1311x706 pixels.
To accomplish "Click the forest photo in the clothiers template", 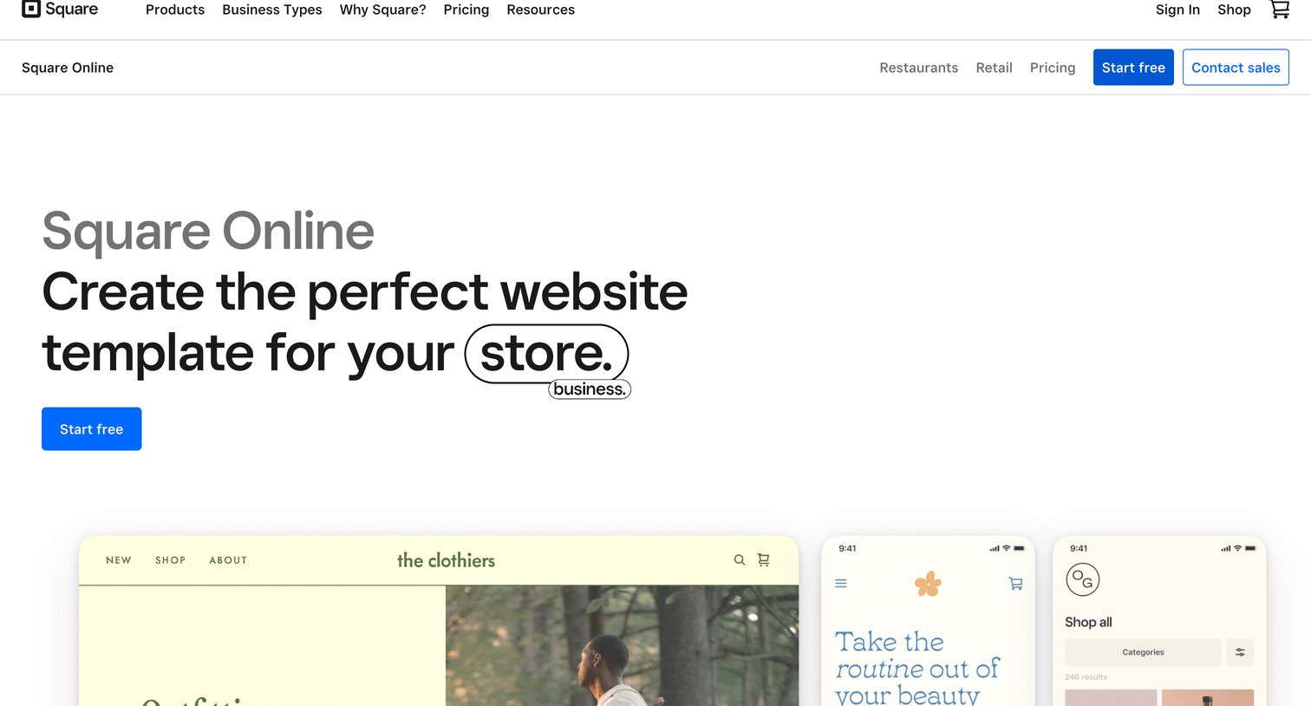I will pyautogui.click(x=622, y=645).
